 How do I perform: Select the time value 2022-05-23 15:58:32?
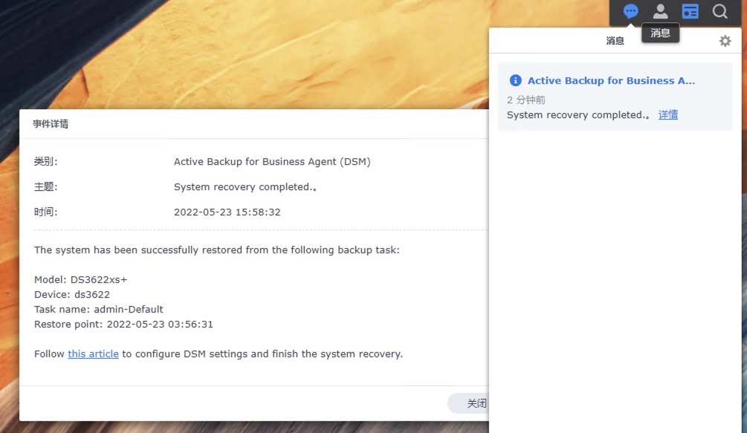click(227, 212)
